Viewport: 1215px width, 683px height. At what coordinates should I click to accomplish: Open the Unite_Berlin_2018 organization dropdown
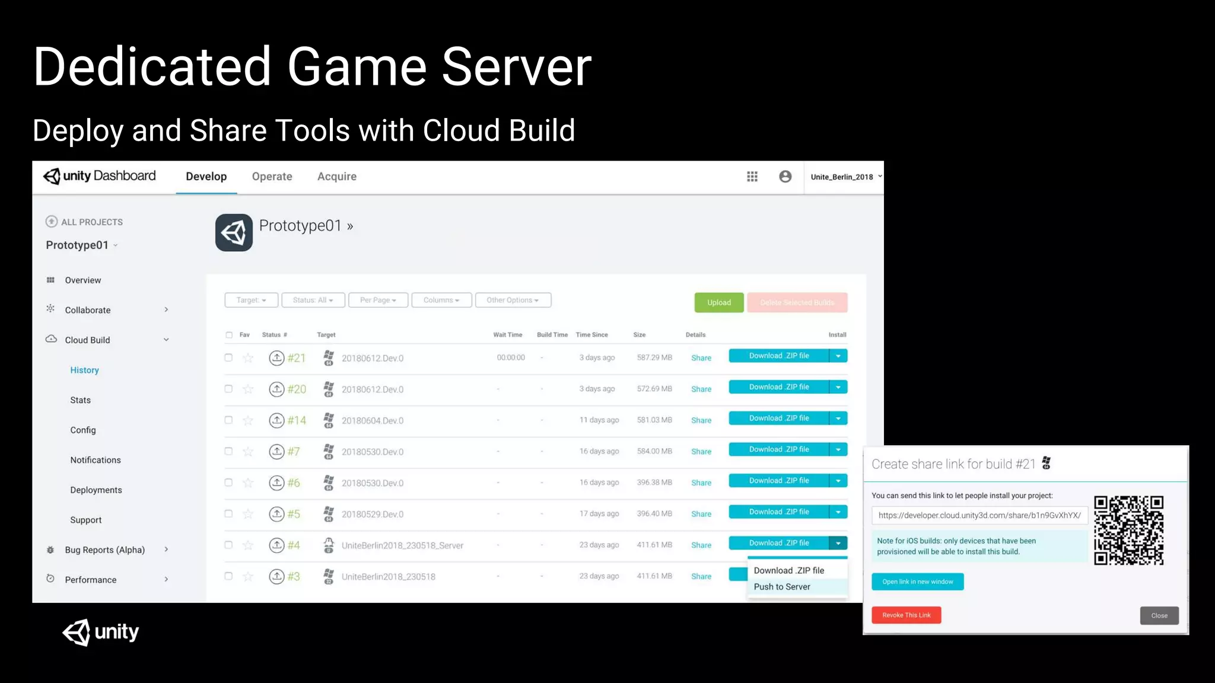(x=846, y=177)
